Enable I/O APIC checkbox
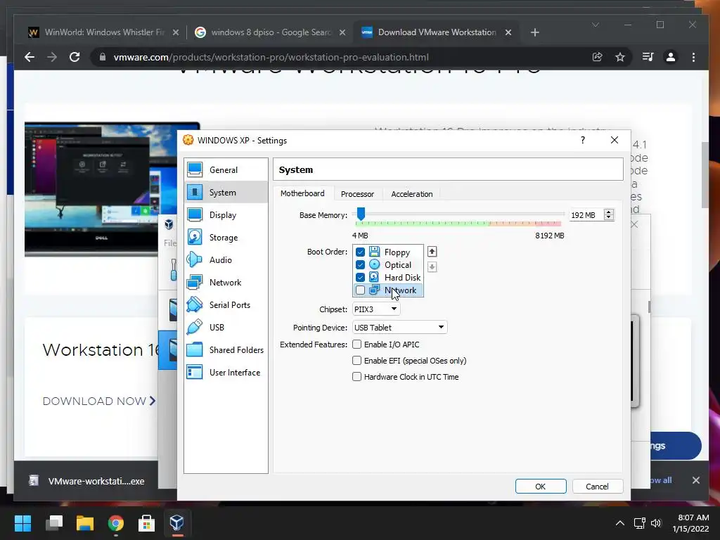This screenshot has height=540, width=720. (356, 345)
